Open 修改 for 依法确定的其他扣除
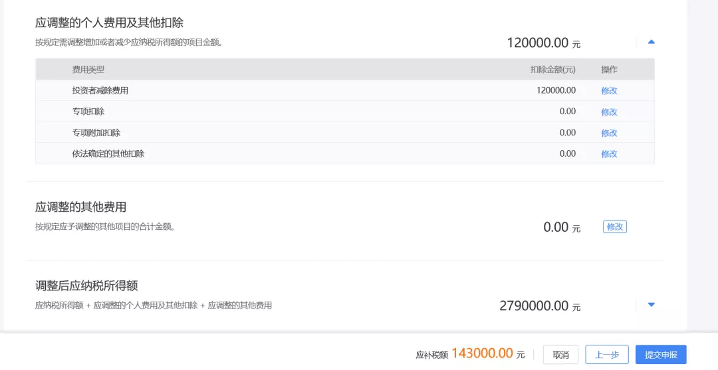 tap(609, 153)
